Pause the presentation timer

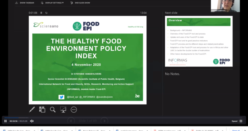click(41, 13)
